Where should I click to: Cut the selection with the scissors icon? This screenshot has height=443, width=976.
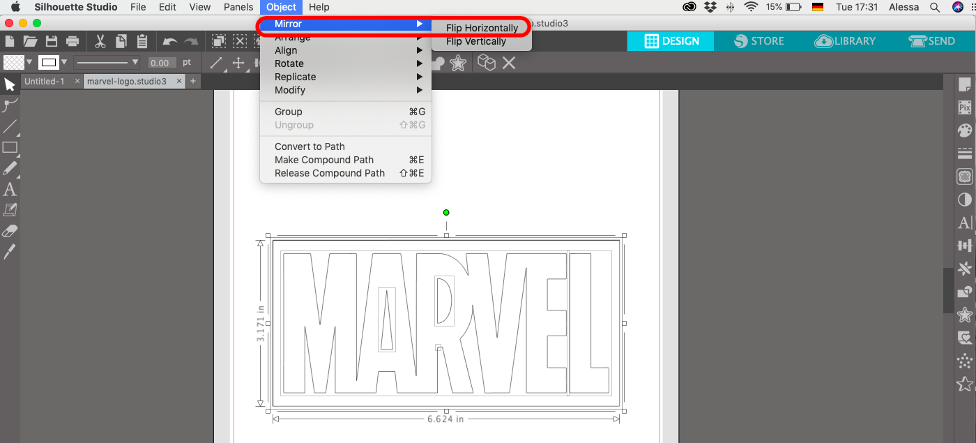click(x=100, y=41)
